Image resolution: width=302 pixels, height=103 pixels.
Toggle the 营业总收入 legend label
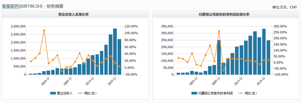(x=65, y=93)
